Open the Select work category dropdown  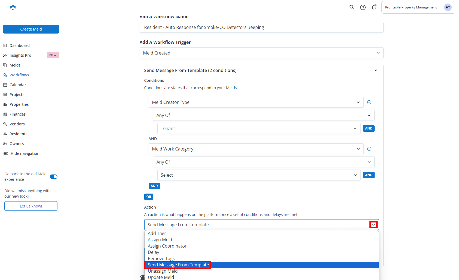tap(259, 175)
